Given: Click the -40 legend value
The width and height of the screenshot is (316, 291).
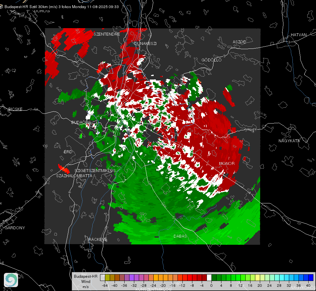Looking at the screenshot, I should coord(115,286).
